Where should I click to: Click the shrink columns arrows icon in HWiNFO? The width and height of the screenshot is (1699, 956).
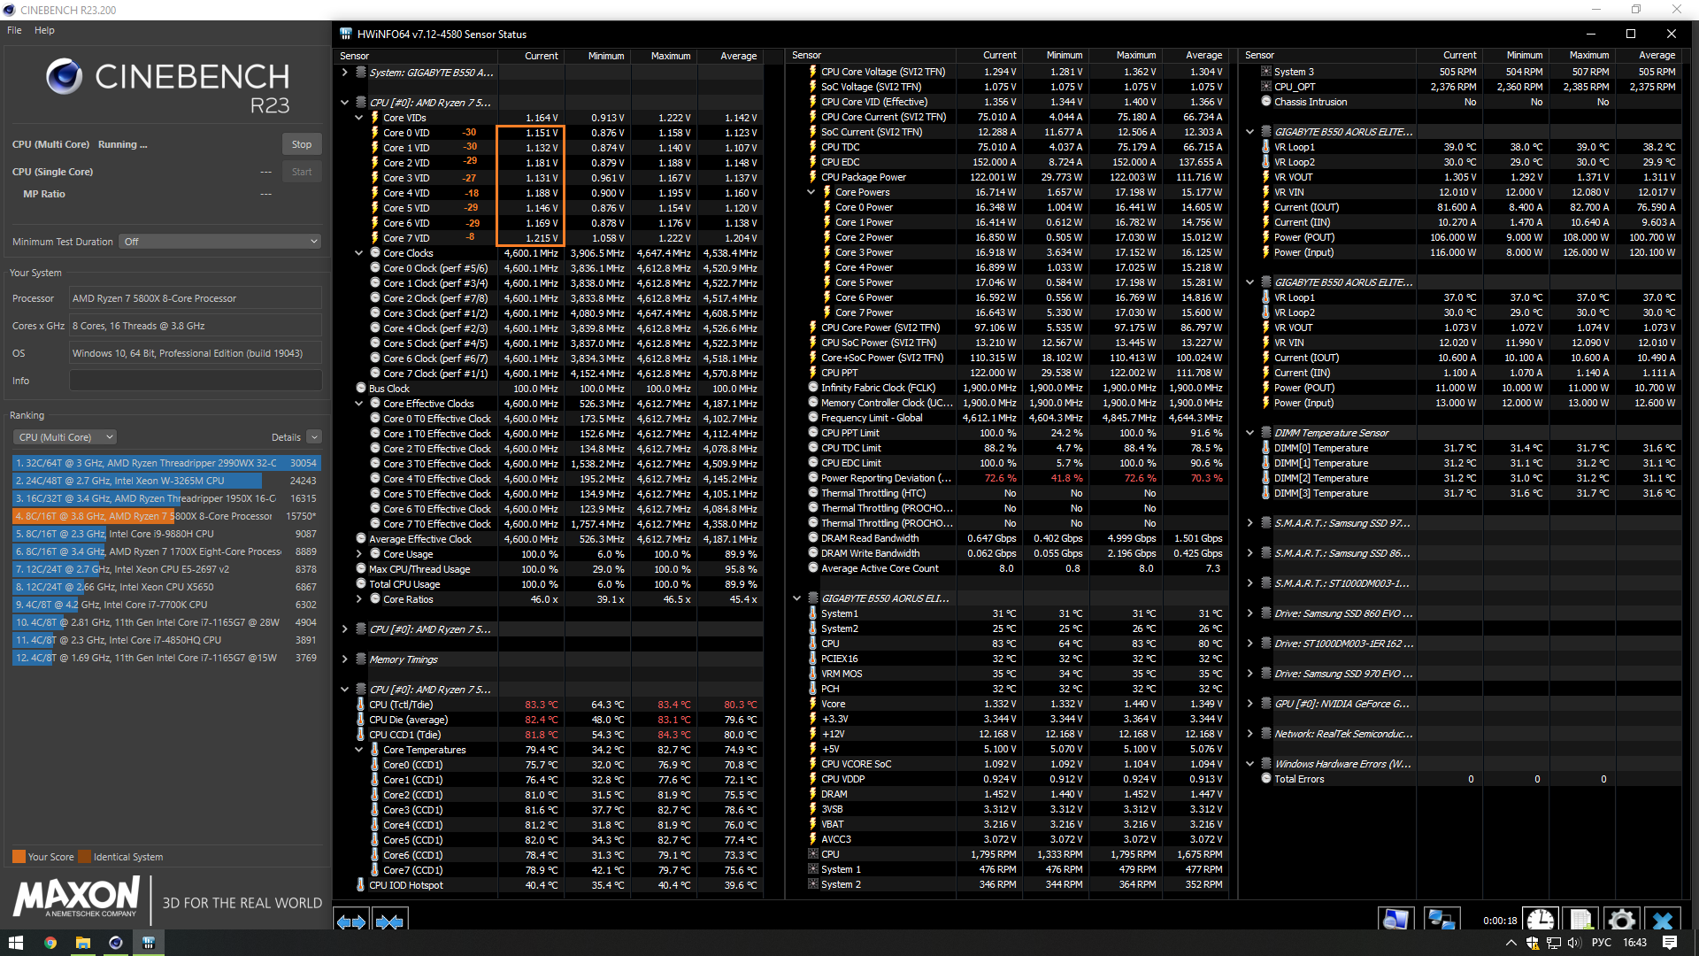pyautogui.click(x=389, y=921)
